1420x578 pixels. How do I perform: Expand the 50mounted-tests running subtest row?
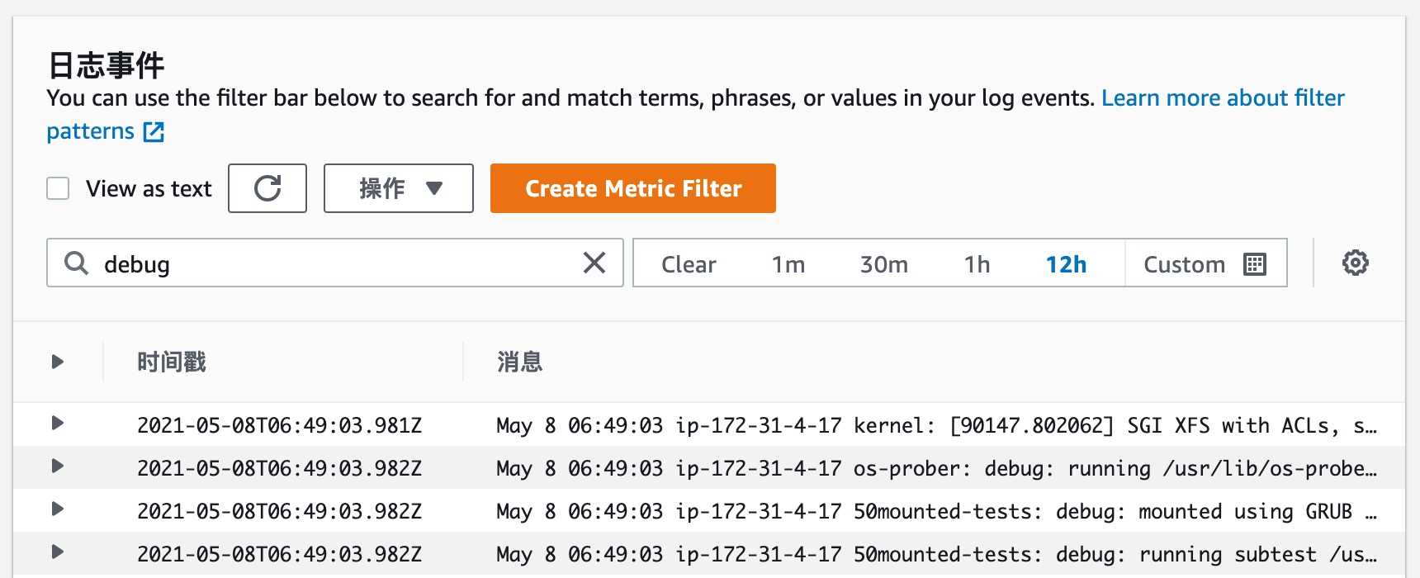pos(58,552)
